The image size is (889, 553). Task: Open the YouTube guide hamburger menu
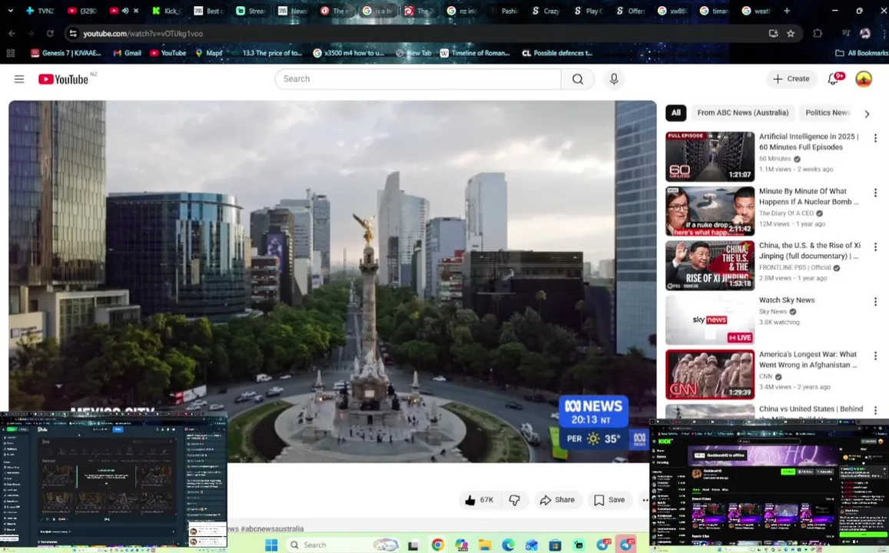click(19, 79)
